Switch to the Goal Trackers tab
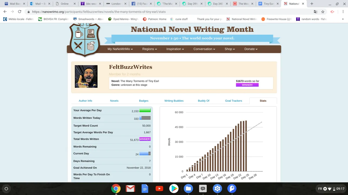The height and width of the screenshot is (195, 348). coord(234,101)
